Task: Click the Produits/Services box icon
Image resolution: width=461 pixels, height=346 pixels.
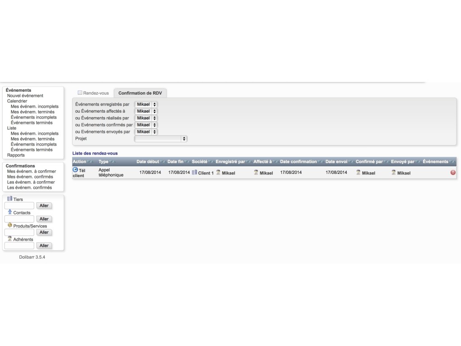Action: [x=10, y=225]
